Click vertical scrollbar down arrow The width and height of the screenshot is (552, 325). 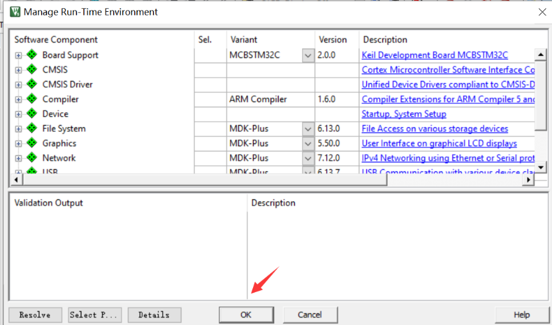tap(540, 167)
